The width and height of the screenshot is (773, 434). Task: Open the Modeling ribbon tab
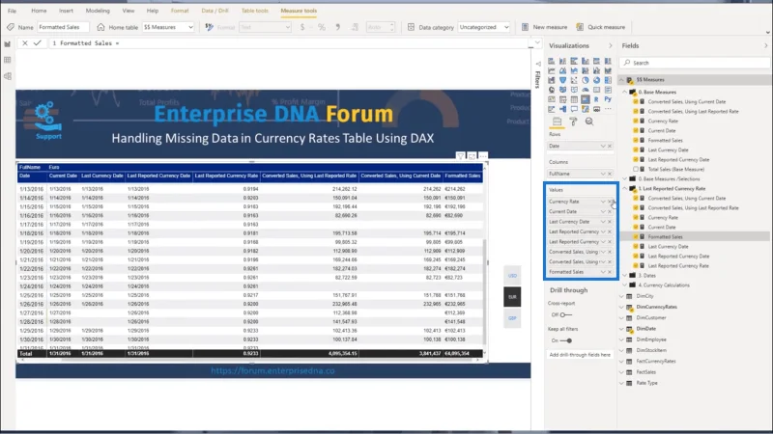98,11
